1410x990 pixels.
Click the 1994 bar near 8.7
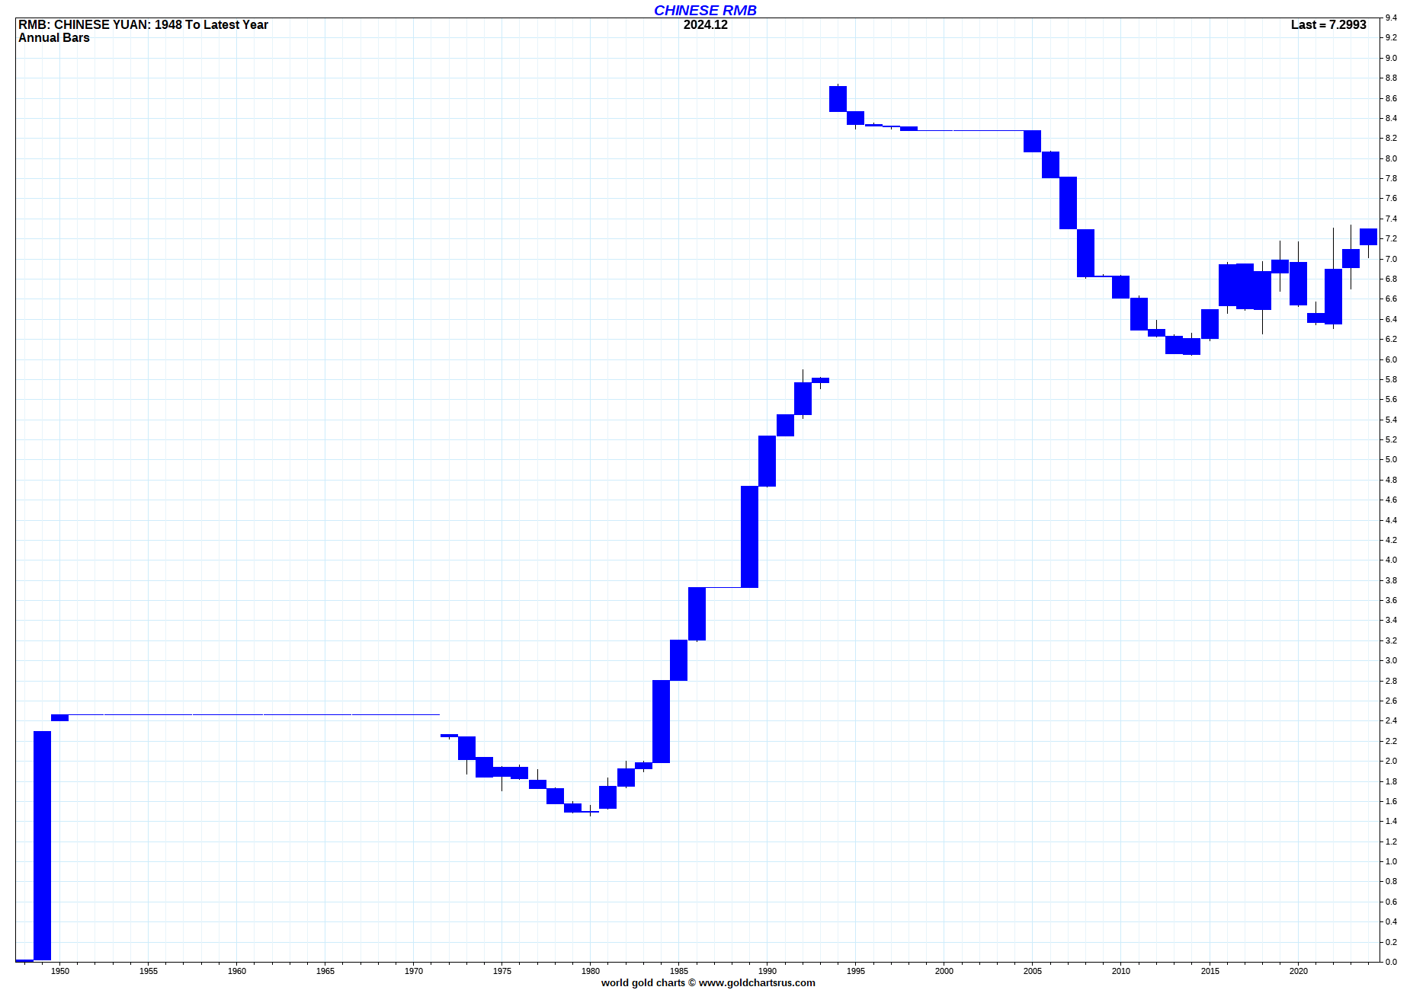click(838, 98)
